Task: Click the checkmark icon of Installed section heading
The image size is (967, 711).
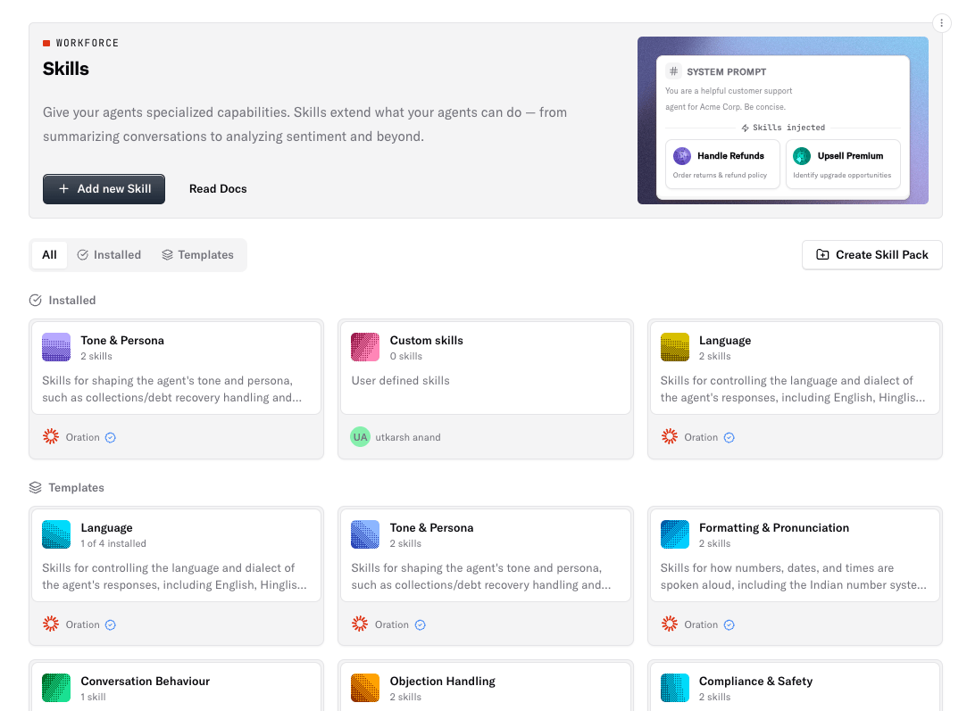Action: pos(35,300)
